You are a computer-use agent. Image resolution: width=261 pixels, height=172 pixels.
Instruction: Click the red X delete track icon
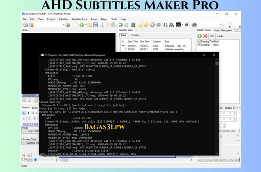point(205,36)
